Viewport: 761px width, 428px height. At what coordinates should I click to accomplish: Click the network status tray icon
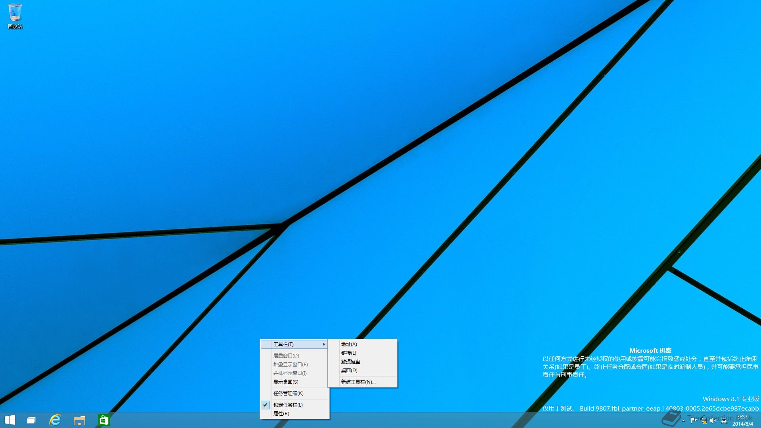(704, 420)
